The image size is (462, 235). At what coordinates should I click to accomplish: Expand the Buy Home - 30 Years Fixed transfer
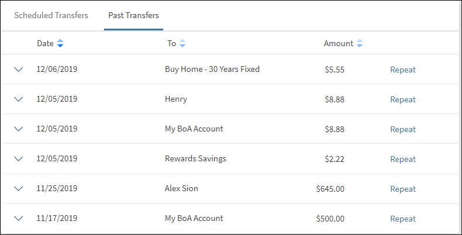(18, 70)
